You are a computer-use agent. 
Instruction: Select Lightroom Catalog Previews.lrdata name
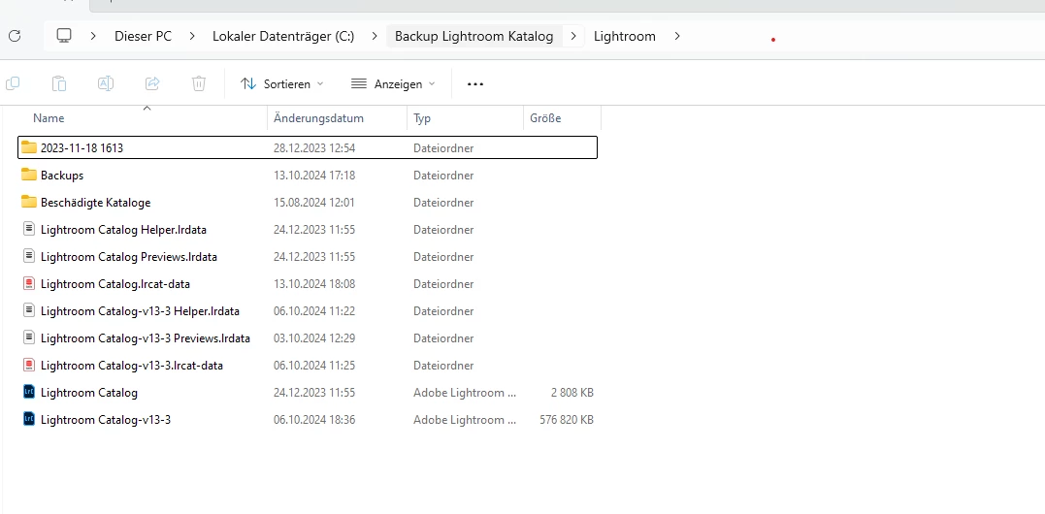point(129,256)
